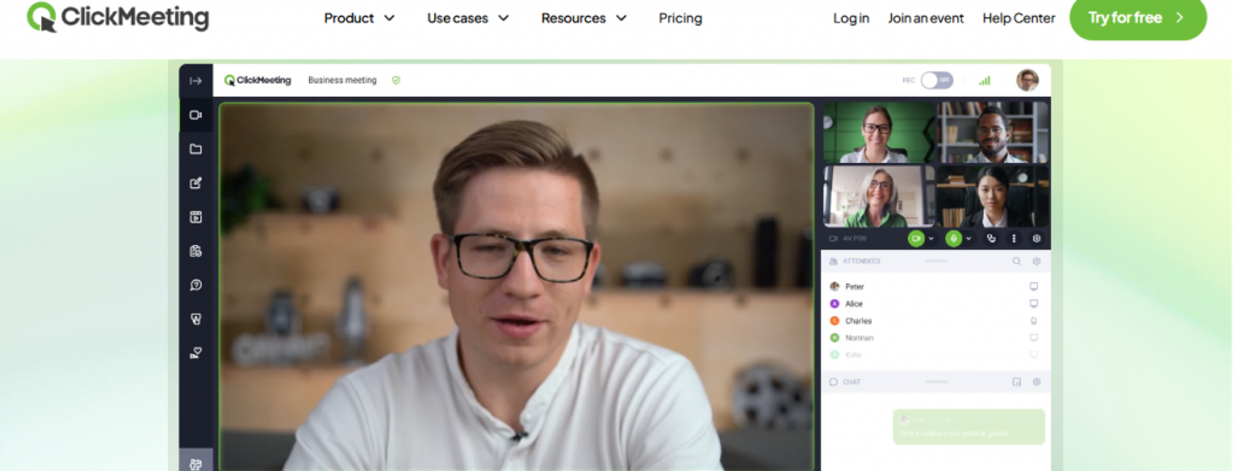Open Attendees panel settings gear
The width and height of the screenshot is (1234, 471).
point(1036,262)
